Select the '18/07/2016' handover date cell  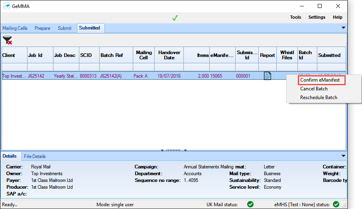click(x=169, y=76)
